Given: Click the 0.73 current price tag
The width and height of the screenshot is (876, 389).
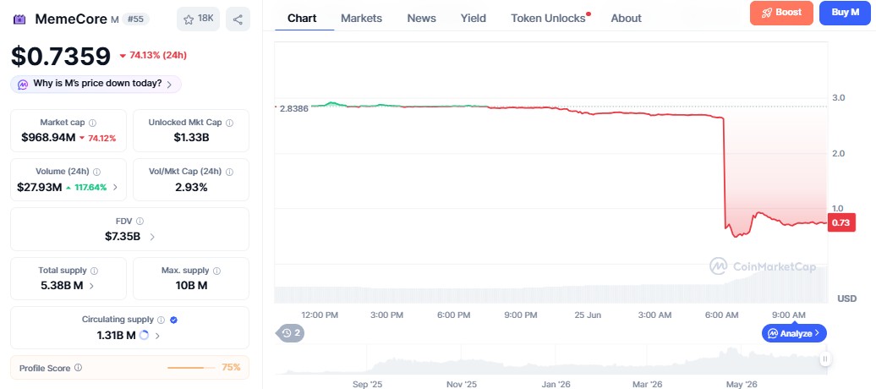Looking at the screenshot, I should (840, 222).
